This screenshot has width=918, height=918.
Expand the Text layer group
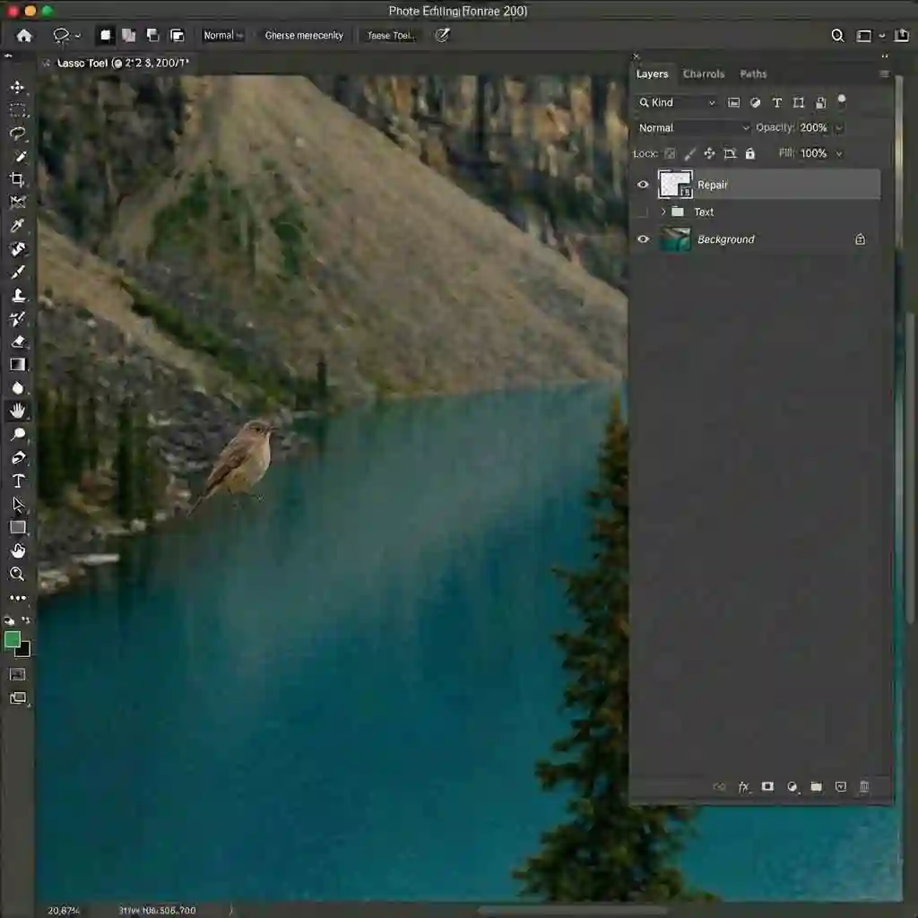[x=663, y=212]
